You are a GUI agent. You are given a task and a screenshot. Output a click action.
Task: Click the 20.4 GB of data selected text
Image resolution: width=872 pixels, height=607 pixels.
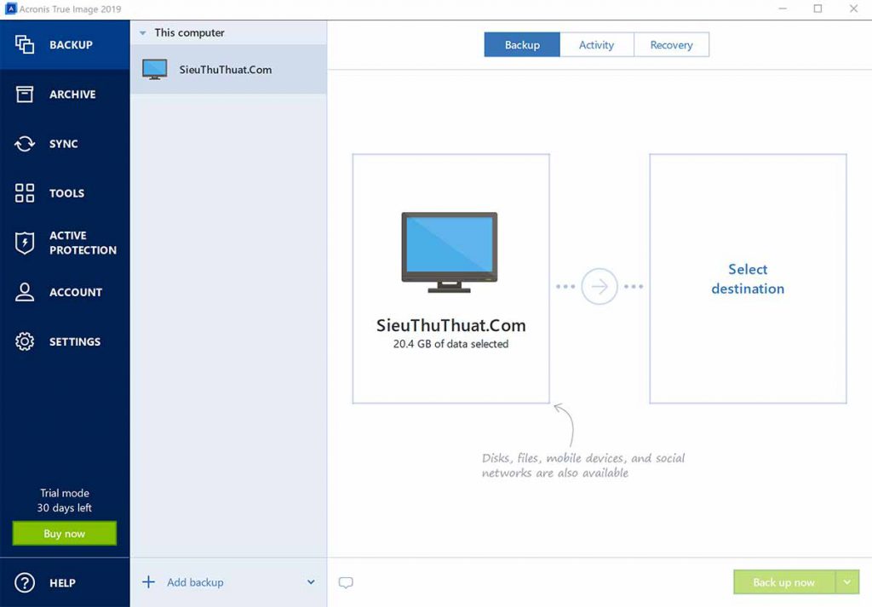[450, 344]
